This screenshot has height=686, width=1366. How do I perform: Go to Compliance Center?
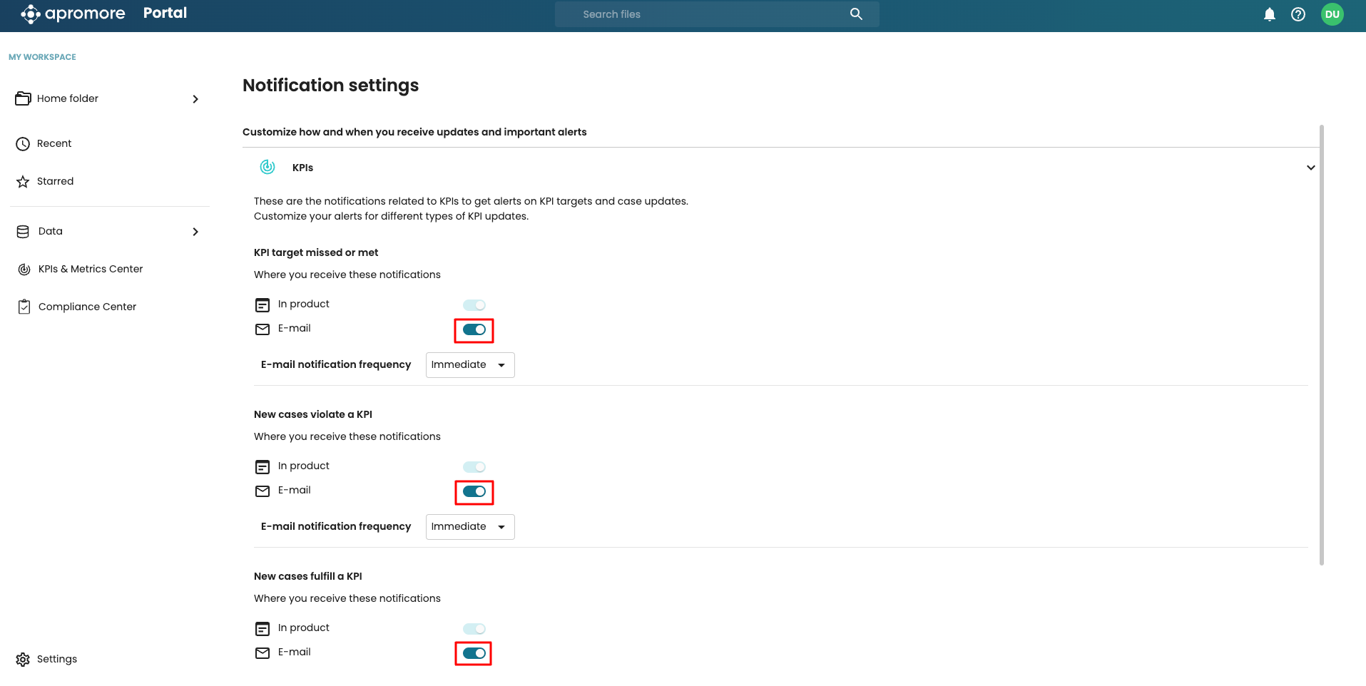[87, 307]
